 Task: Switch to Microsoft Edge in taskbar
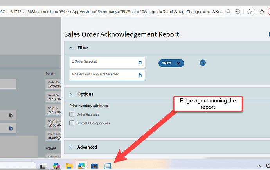click(82, 166)
